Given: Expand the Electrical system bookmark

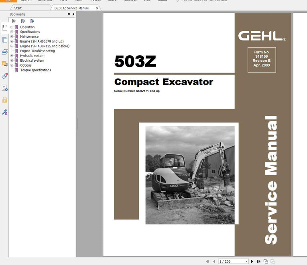Looking at the screenshot, I should [x=12, y=61].
